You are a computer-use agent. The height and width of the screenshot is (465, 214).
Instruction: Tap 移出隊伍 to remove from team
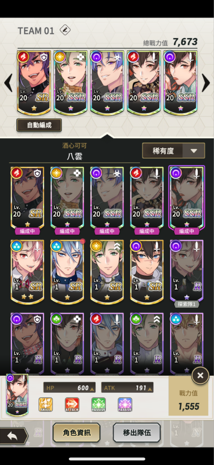[137, 433]
